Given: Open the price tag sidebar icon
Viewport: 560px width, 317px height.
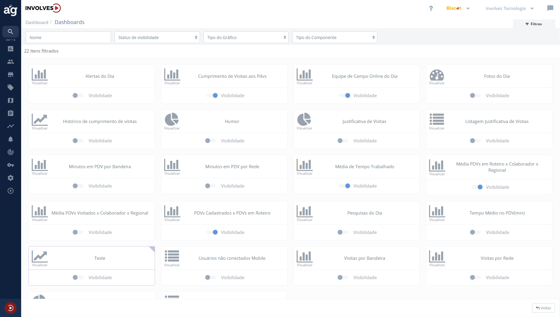Looking at the screenshot, I should click(11, 87).
